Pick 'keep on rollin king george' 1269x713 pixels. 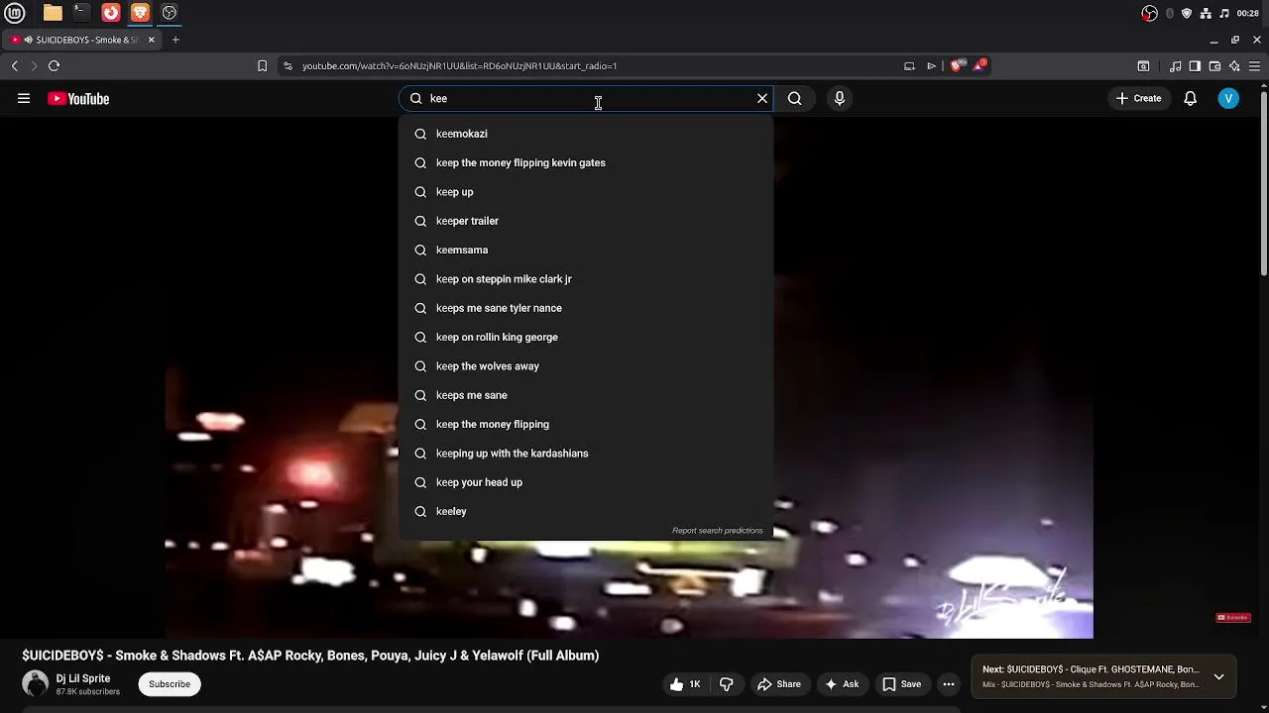(x=586, y=337)
